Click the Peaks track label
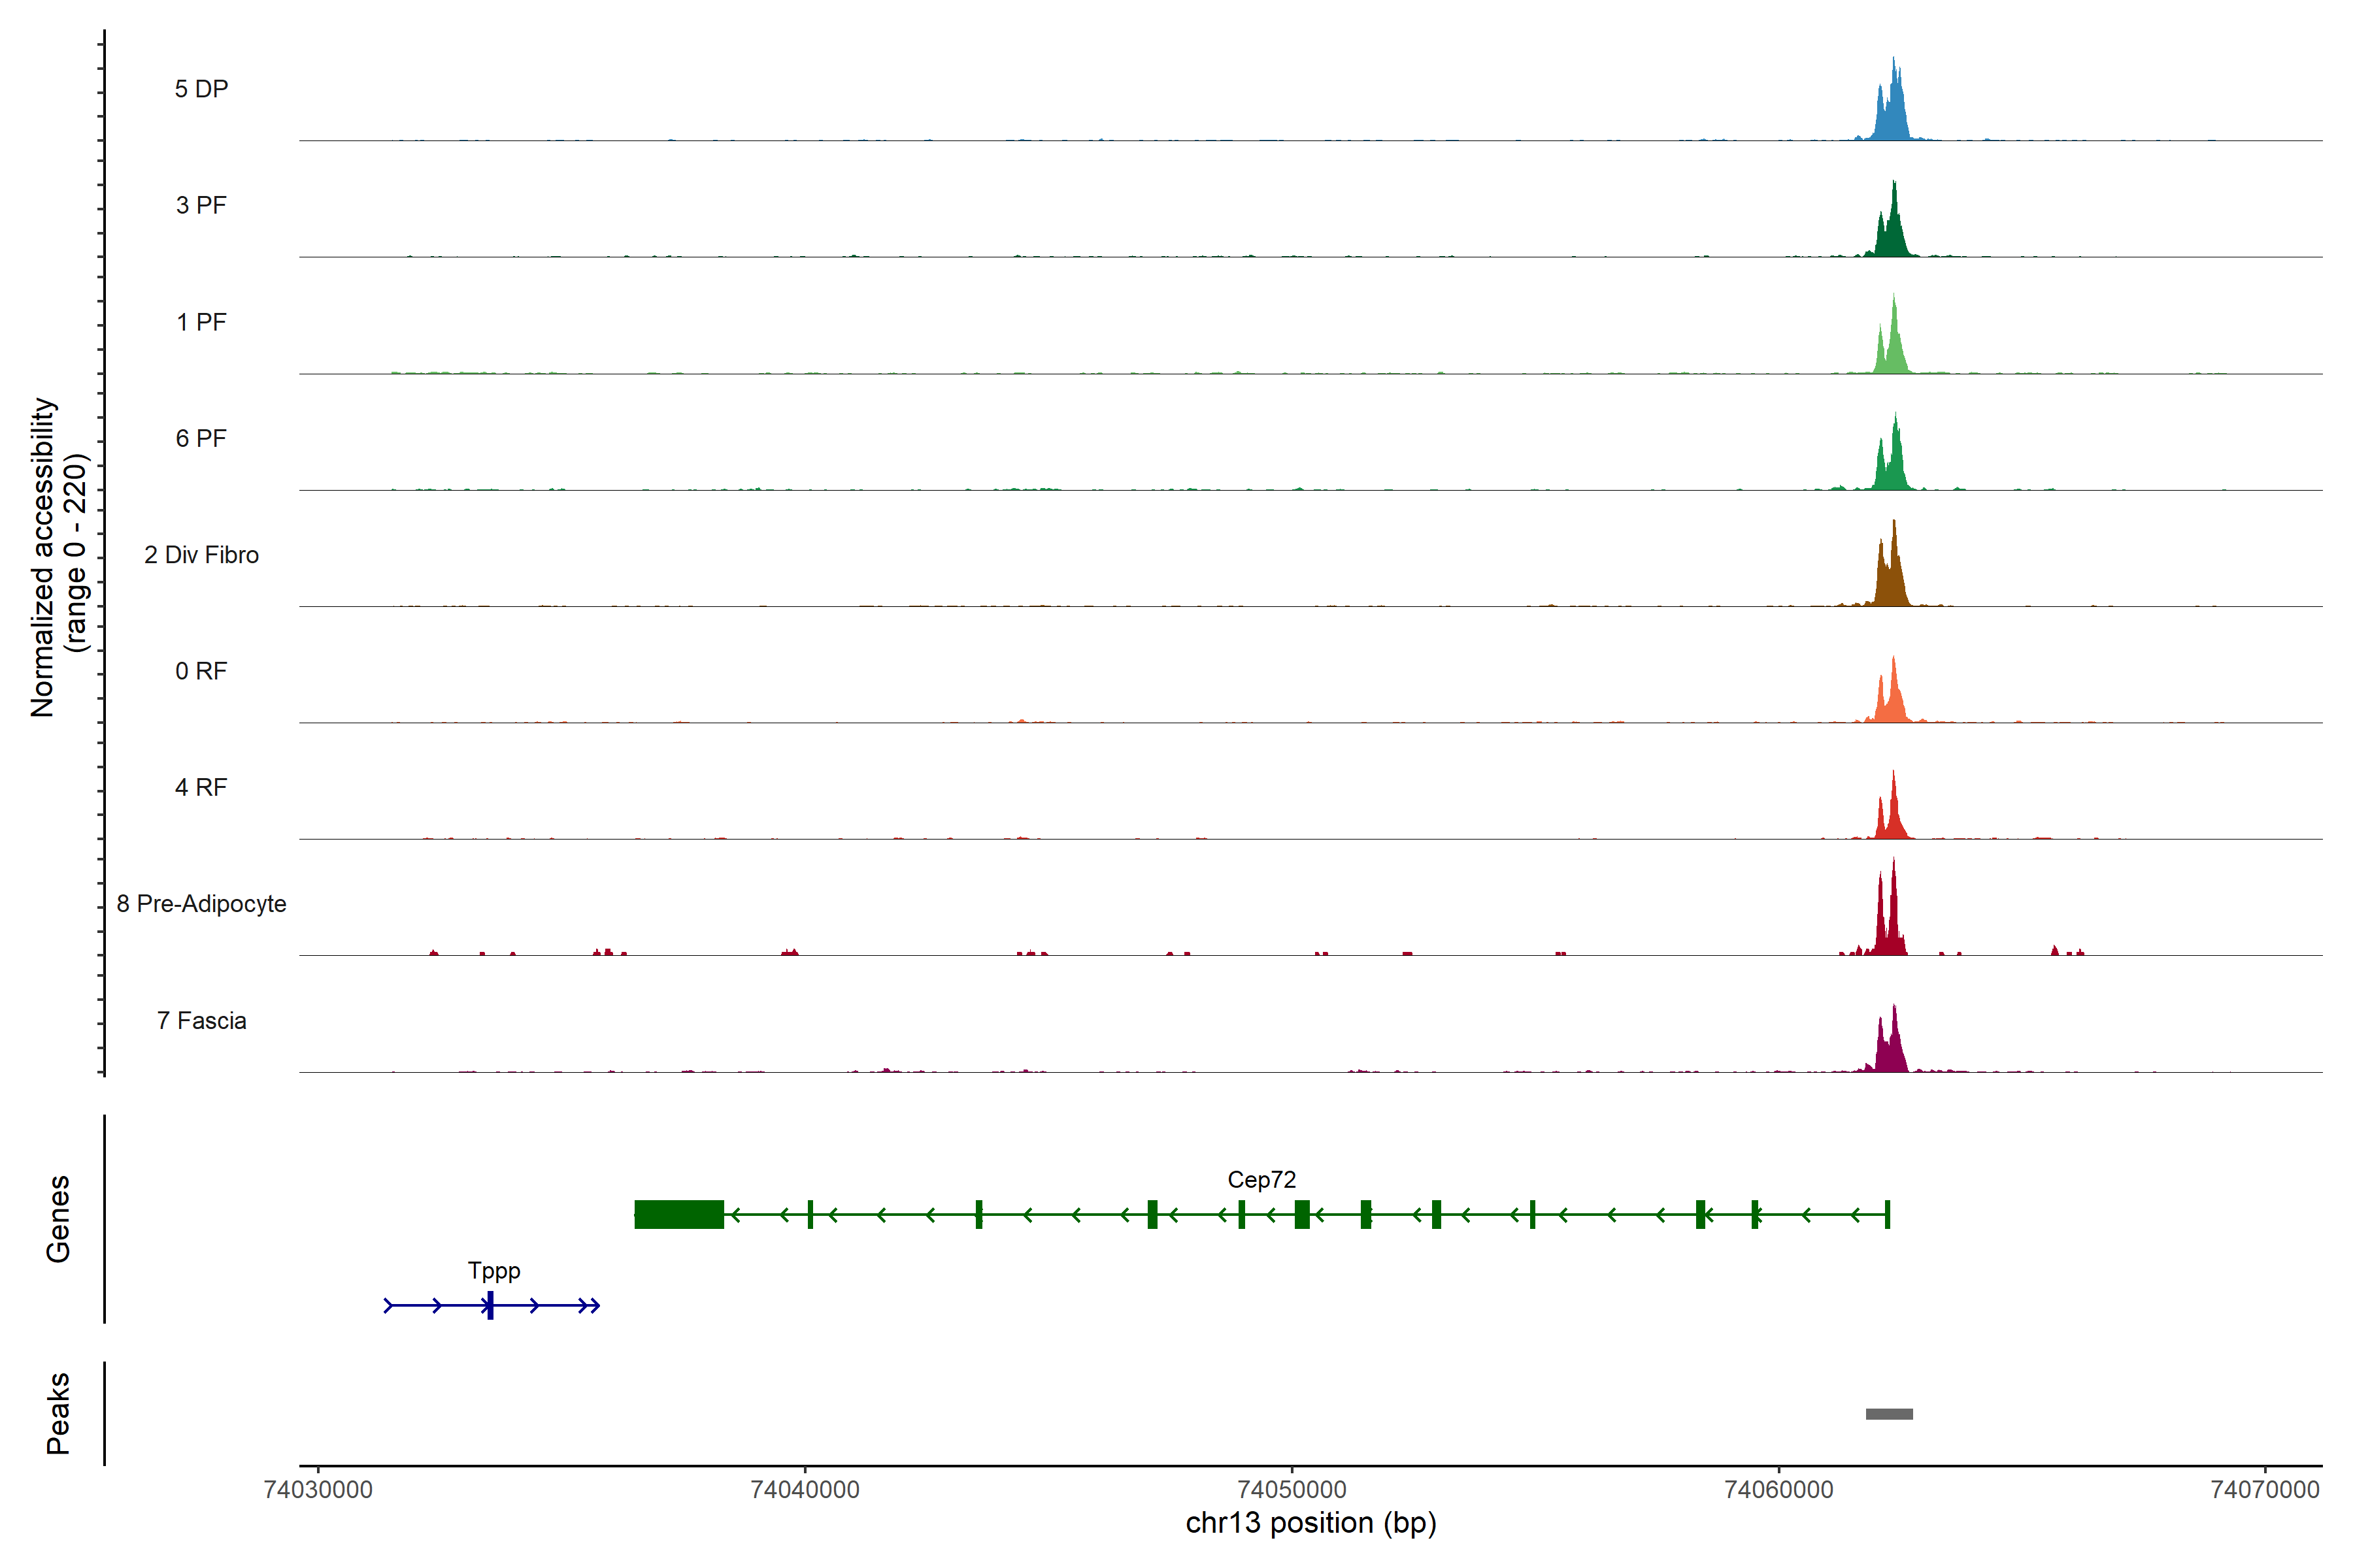This screenshot has height=1568, width=2353. tap(58, 1413)
